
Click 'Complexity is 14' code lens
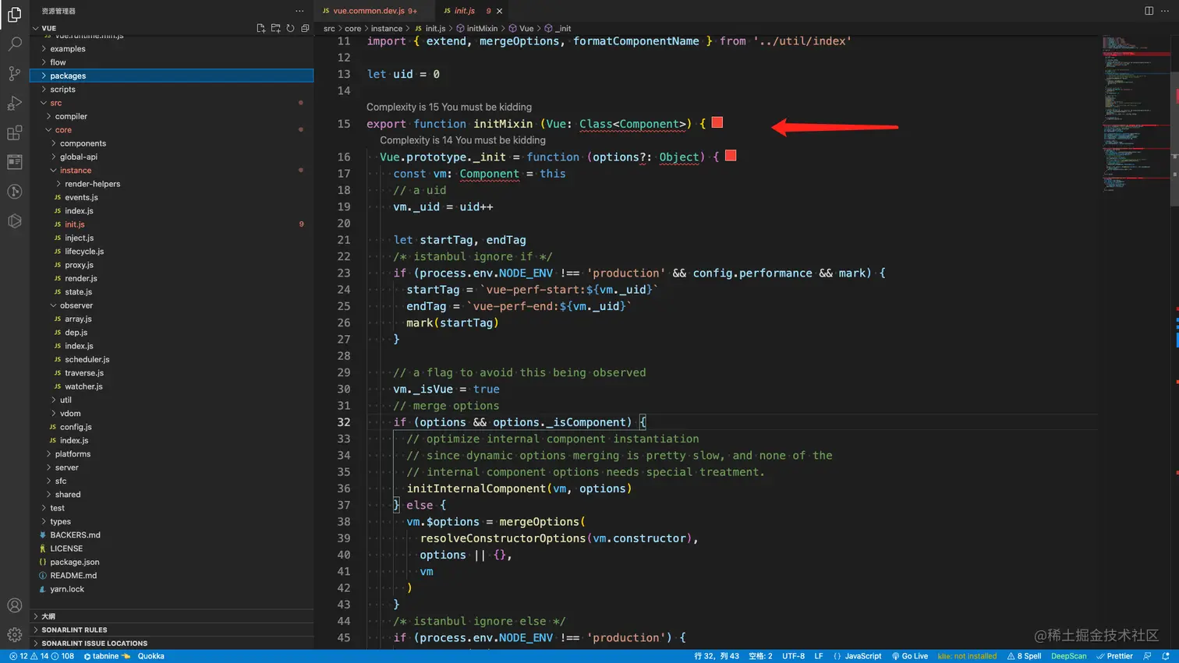coord(462,140)
